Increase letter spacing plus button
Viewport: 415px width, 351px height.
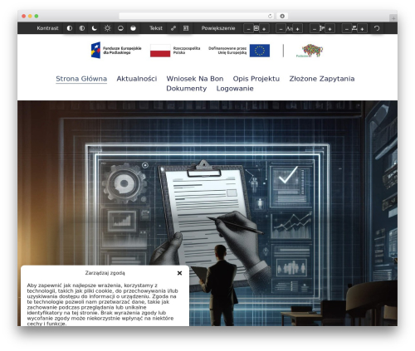(x=362, y=28)
